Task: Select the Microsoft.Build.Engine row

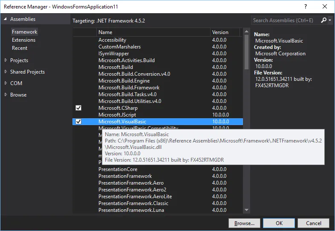Action: pyautogui.click(x=158, y=81)
